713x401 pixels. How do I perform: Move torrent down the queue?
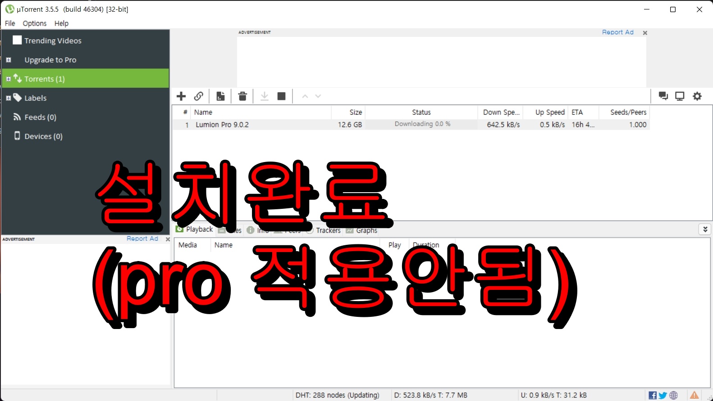pyautogui.click(x=318, y=96)
